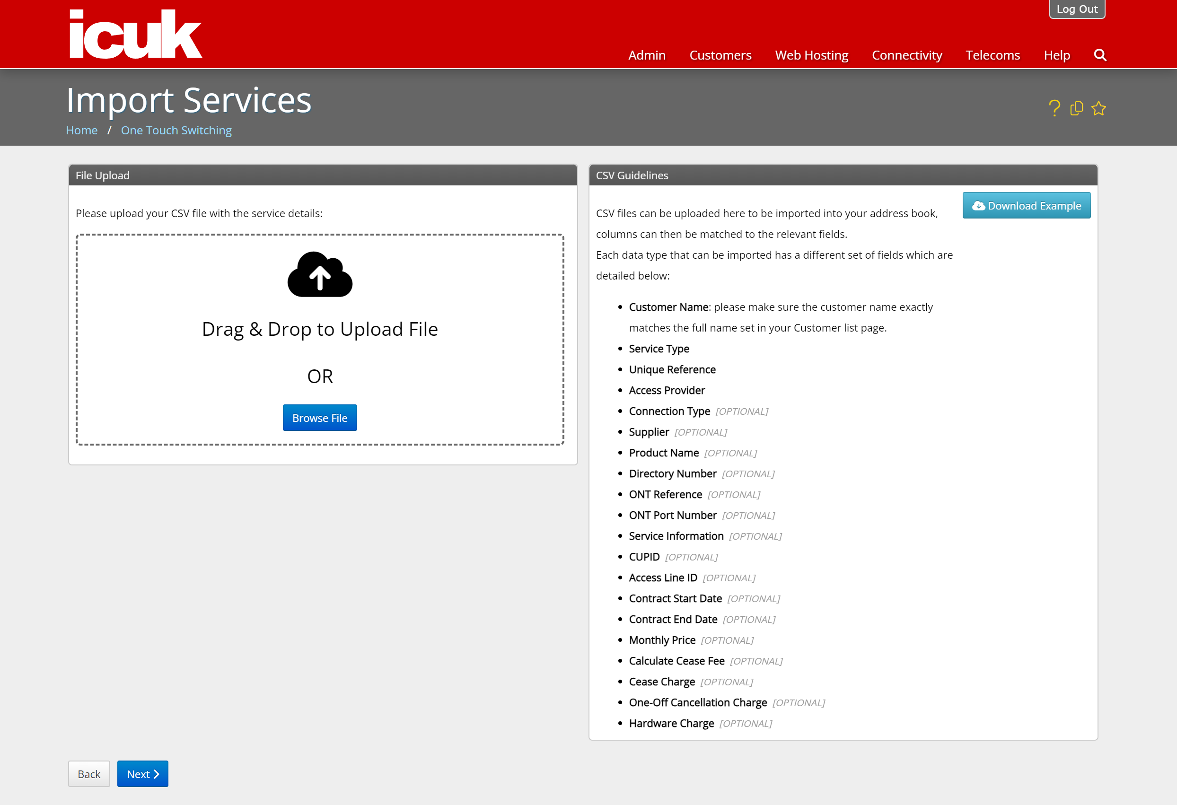Click the 'Unique Reference' list item
Screen dimensions: 1177x805
pos(672,369)
